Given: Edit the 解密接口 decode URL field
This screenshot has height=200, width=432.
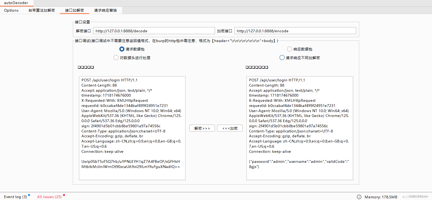Looking at the screenshot, I should pyautogui.click(x=154, y=31).
